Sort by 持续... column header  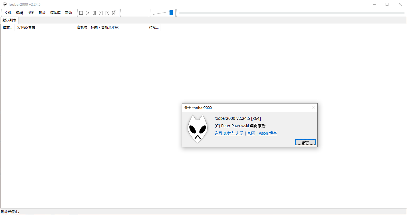(x=153, y=27)
